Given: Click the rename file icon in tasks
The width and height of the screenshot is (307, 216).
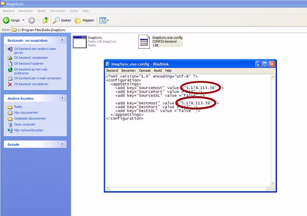Looking at the screenshot, I should tap(10, 49).
